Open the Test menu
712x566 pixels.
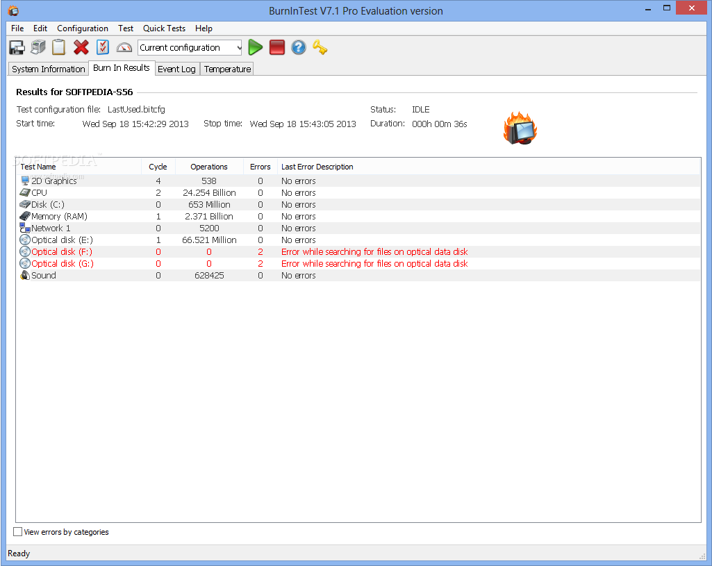coord(126,28)
